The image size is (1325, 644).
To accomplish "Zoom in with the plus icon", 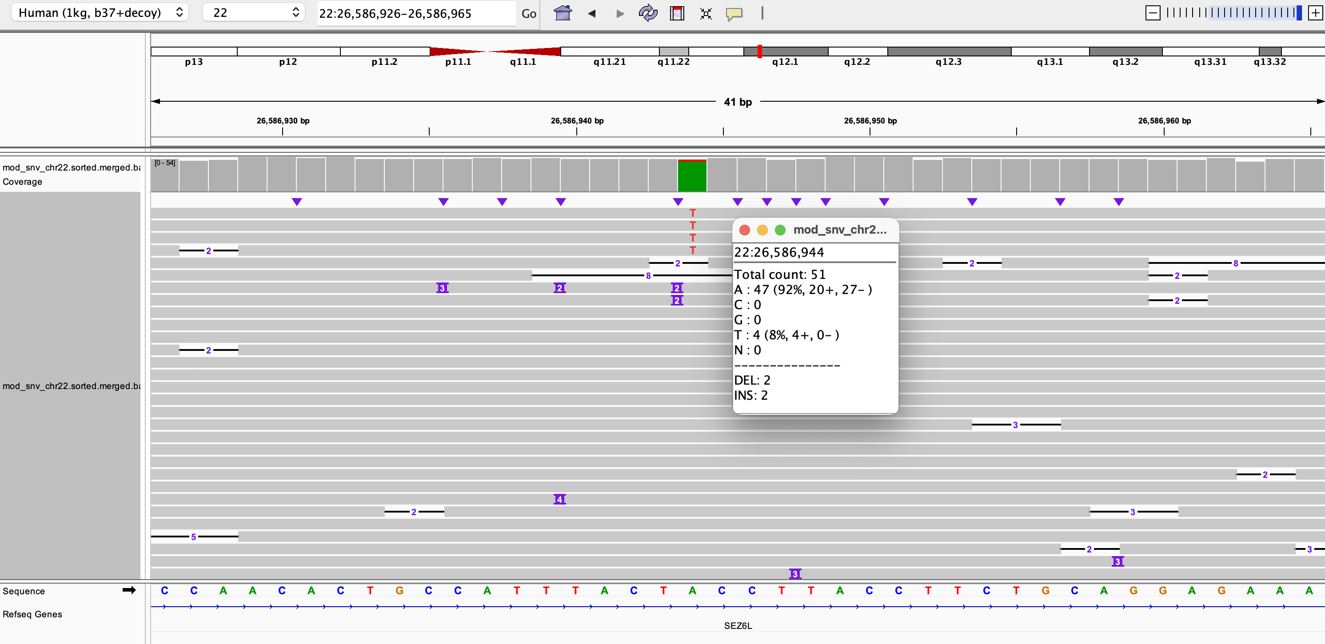I will pyautogui.click(x=1315, y=13).
